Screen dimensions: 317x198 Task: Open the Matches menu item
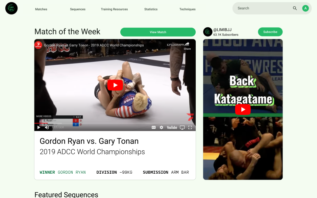[41, 9]
